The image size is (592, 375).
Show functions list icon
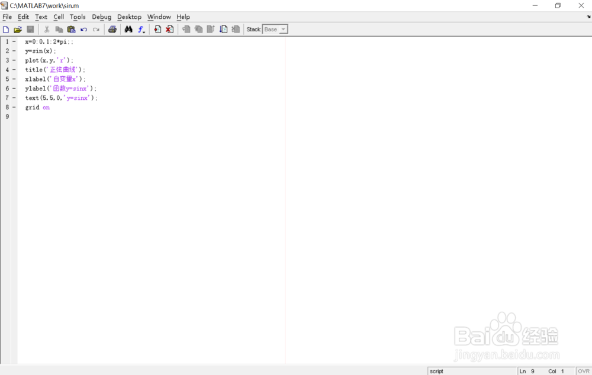coord(141,30)
